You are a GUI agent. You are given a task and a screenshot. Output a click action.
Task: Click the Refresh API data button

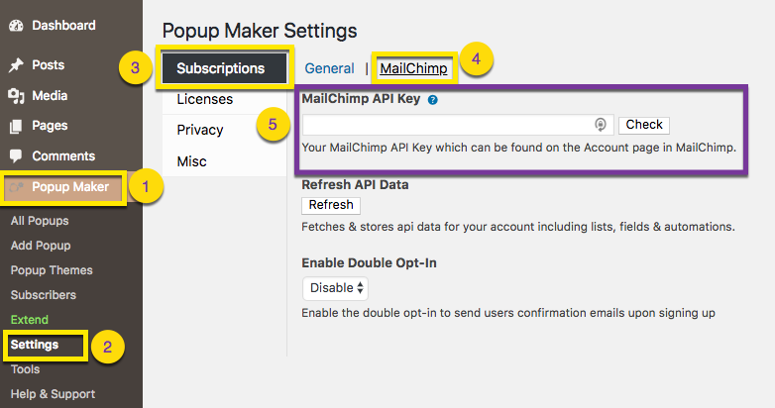tap(331, 205)
